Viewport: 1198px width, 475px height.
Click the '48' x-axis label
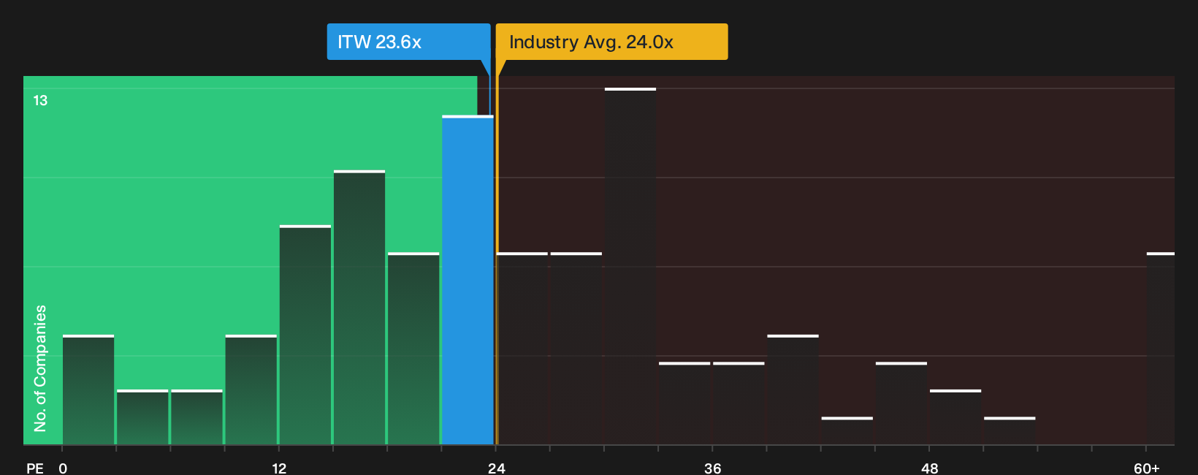click(x=929, y=468)
